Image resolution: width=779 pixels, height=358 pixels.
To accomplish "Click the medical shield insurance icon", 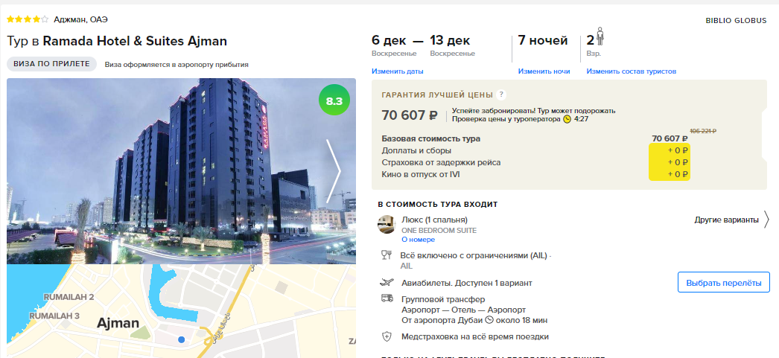I will click(387, 336).
